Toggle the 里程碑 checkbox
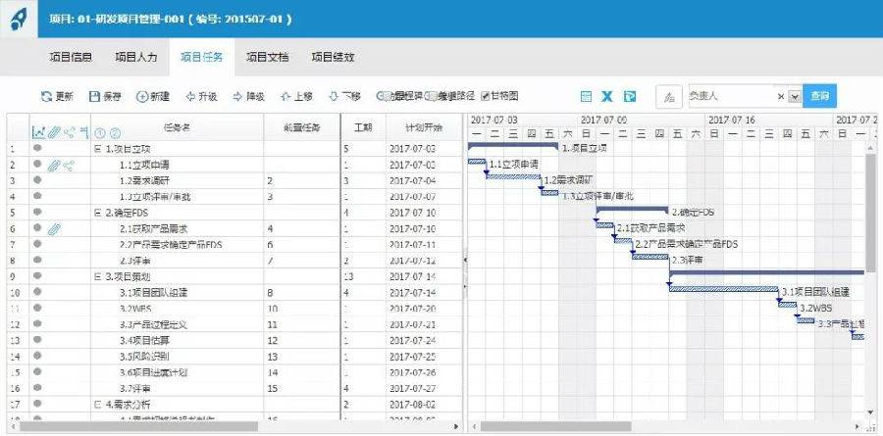 [x=381, y=97]
